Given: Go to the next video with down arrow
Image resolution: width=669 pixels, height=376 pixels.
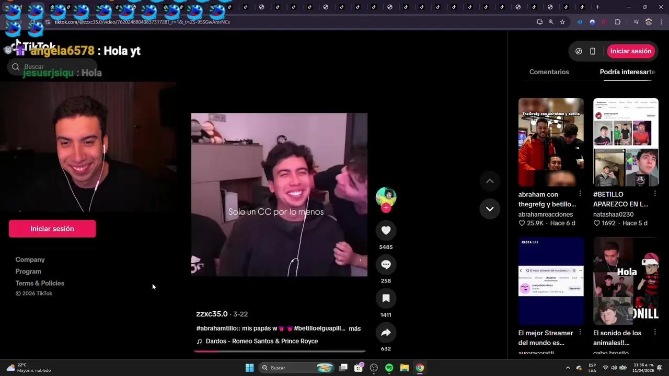Looking at the screenshot, I should pyautogui.click(x=490, y=209).
